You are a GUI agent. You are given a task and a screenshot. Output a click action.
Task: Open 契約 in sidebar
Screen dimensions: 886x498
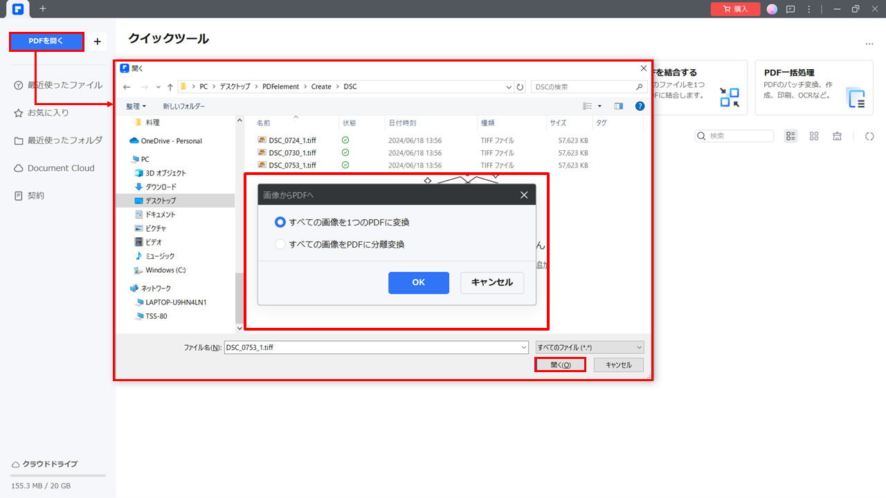29,196
